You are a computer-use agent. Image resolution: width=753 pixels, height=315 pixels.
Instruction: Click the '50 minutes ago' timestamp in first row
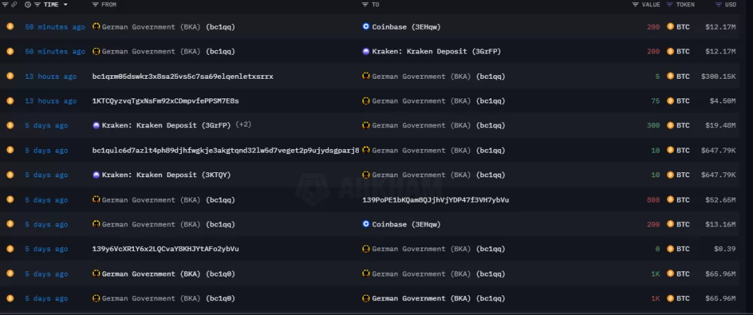pyautogui.click(x=54, y=27)
